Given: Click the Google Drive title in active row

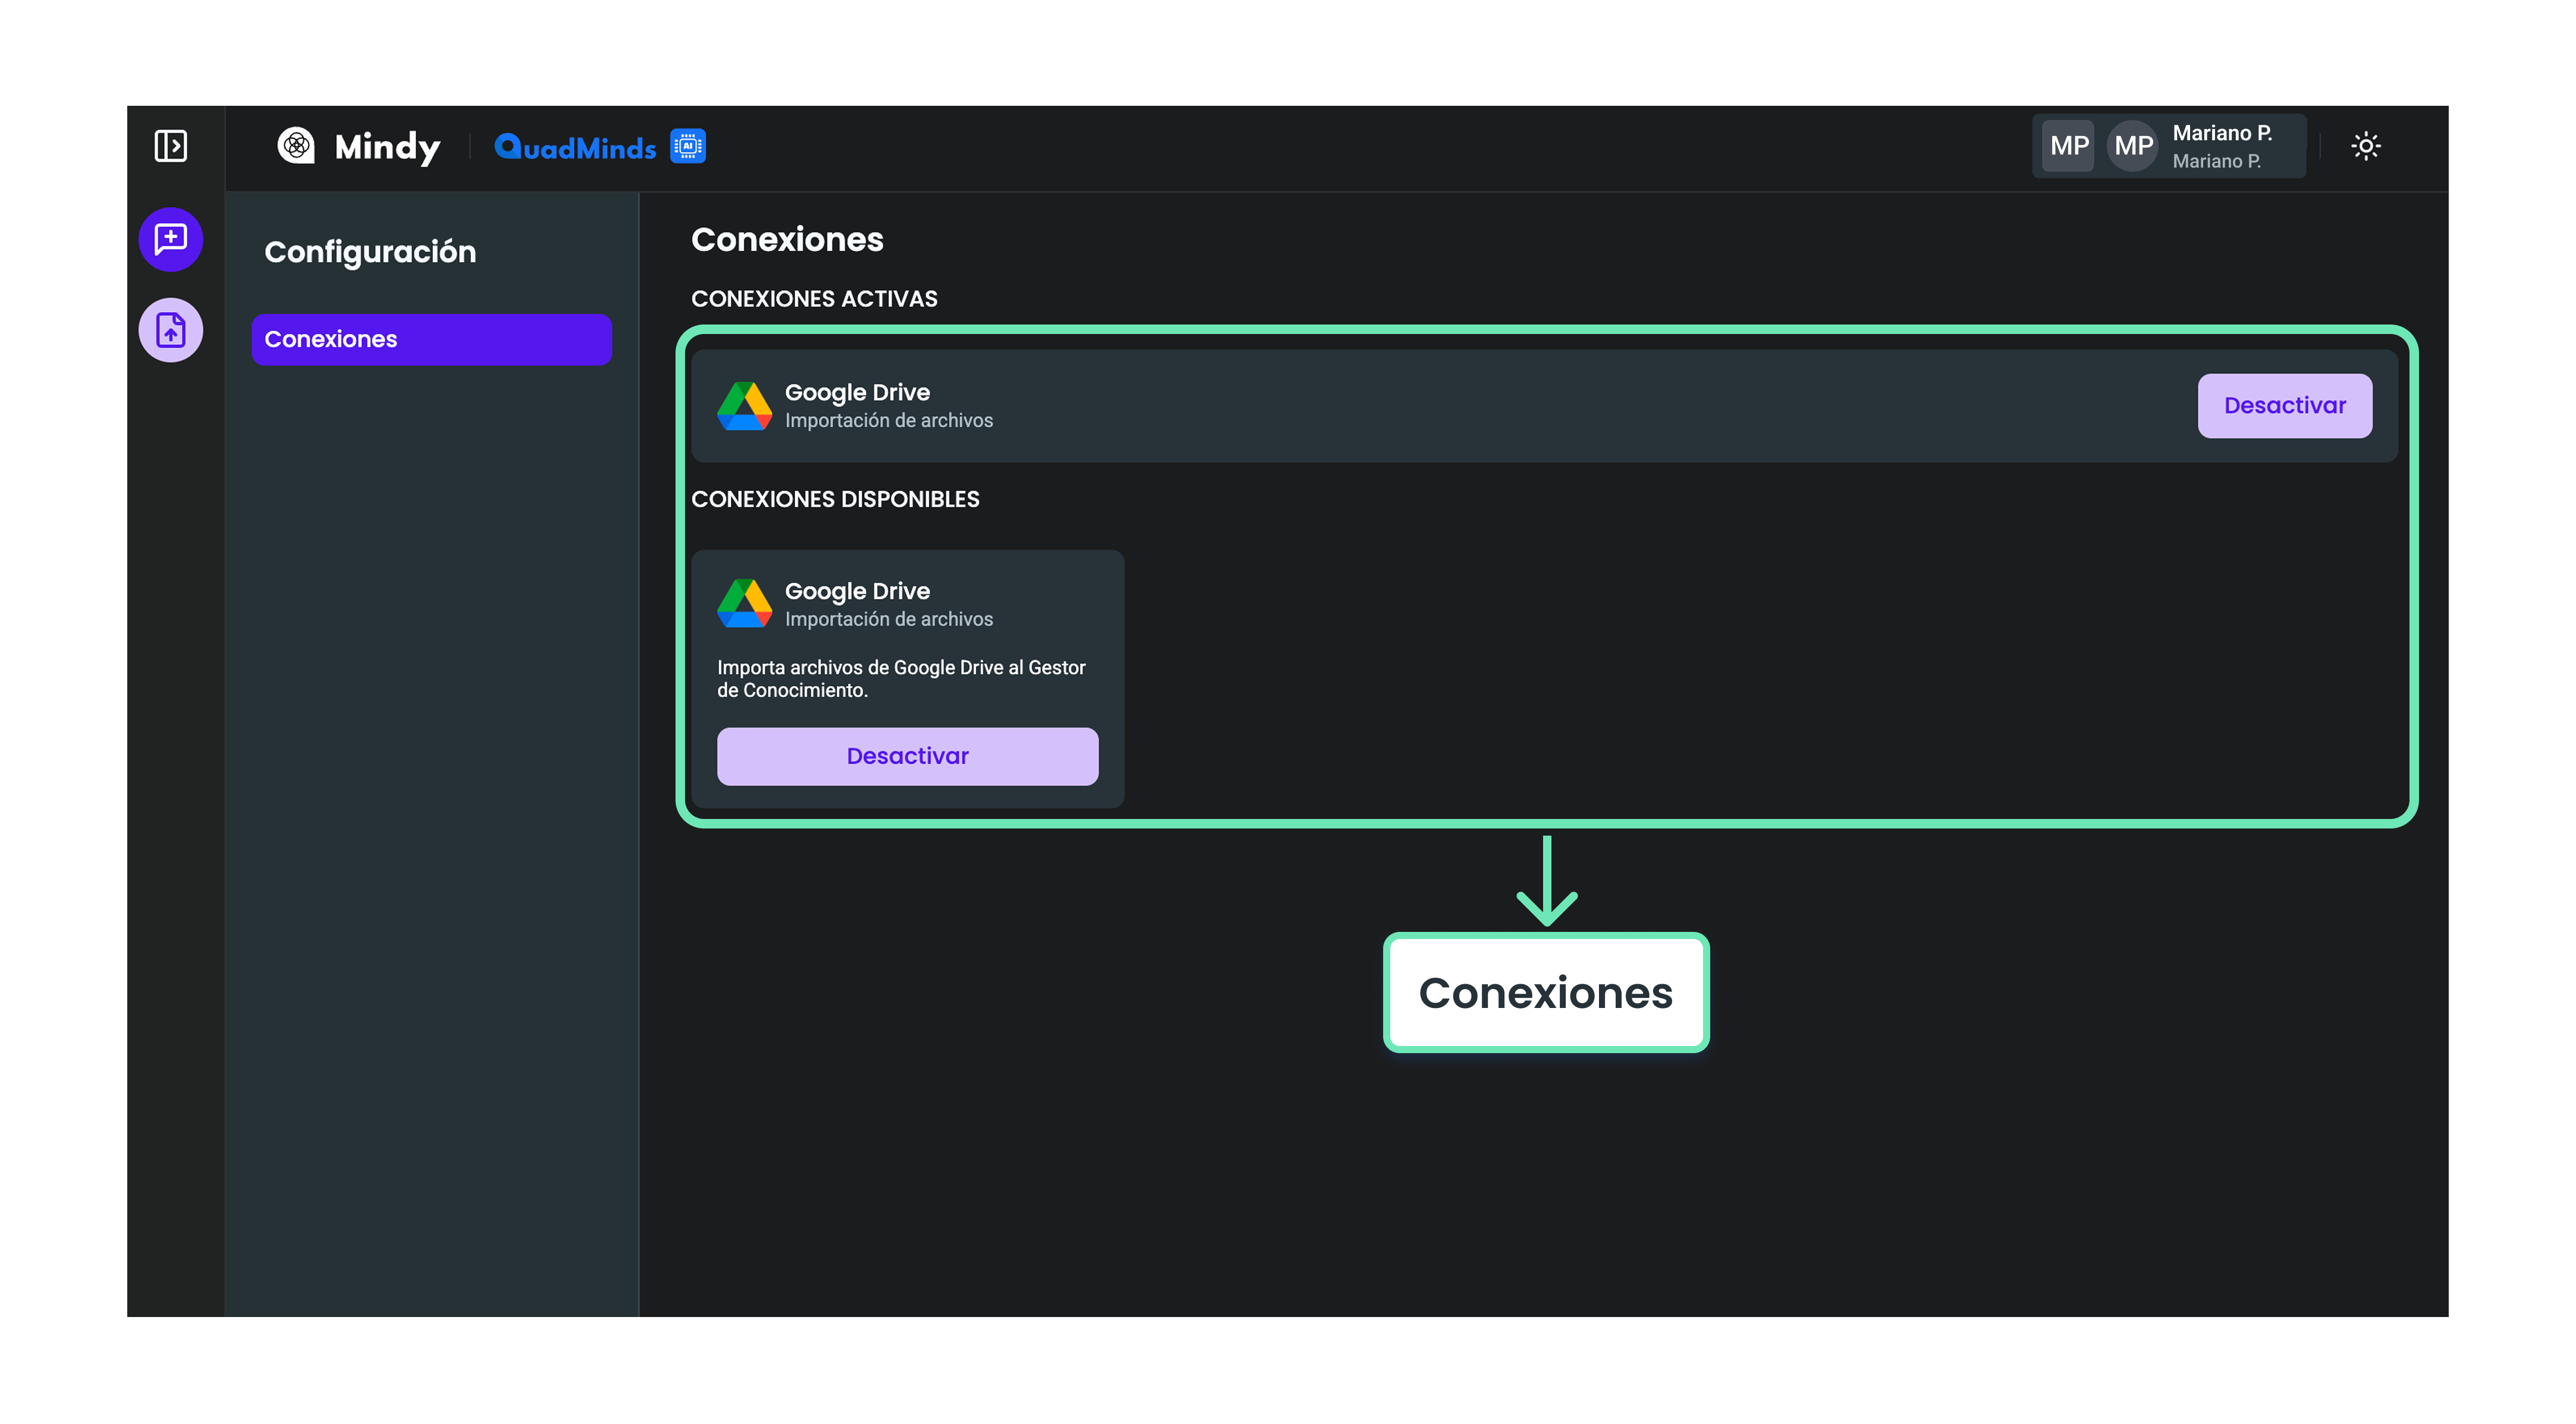Looking at the screenshot, I should pos(857,392).
